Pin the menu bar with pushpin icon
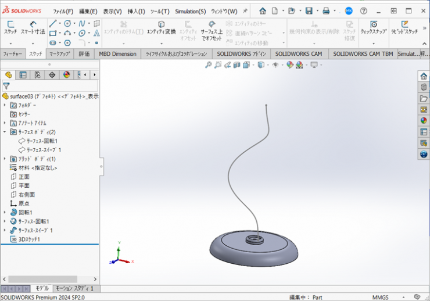This screenshot has width=430, height=301. (245, 11)
